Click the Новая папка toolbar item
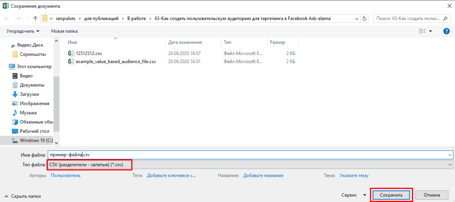The image size is (455, 202). coord(64,31)
